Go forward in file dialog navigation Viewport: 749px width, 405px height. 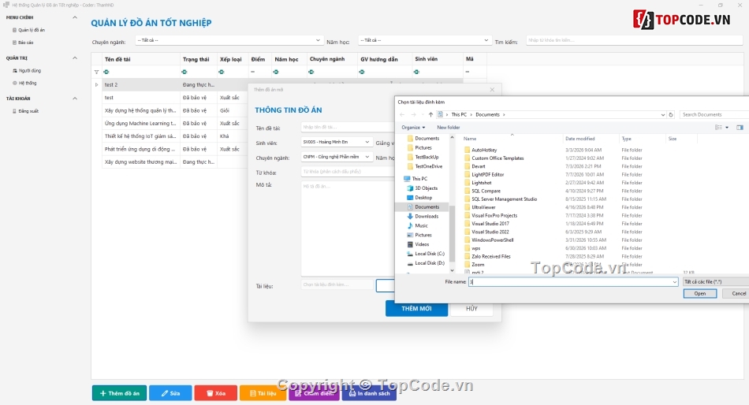(414, 114)
